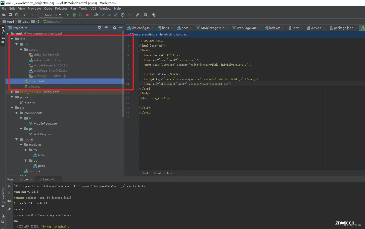Open the Project view dropdown
This screenshot has height=229, width=365.
coord(18,28)
